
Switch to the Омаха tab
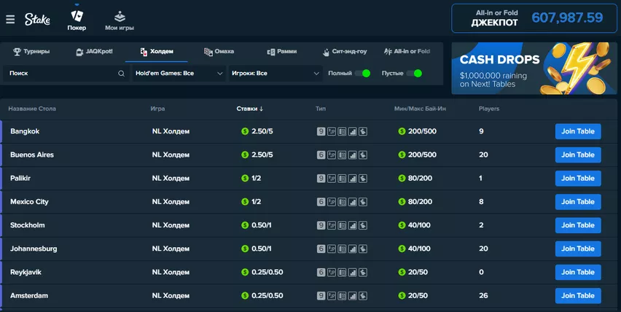click(x=219, y=52)
